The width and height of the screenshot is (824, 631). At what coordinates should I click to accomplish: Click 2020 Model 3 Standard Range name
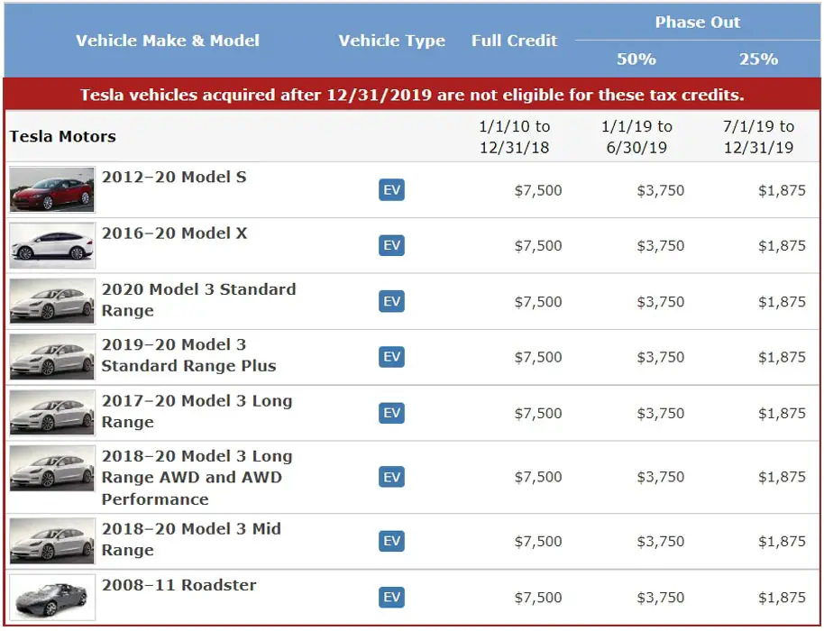tap(198, 299)
